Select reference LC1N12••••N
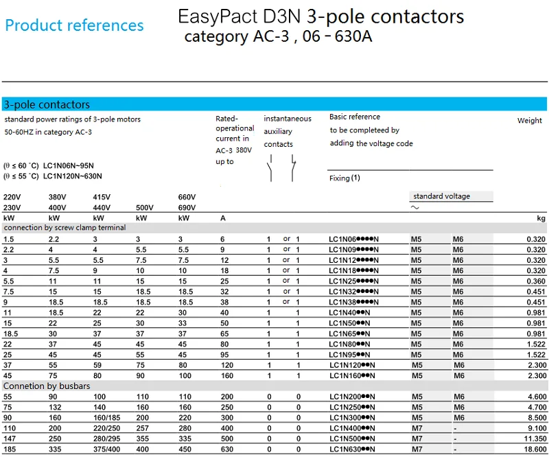 (x=353, y=260)
